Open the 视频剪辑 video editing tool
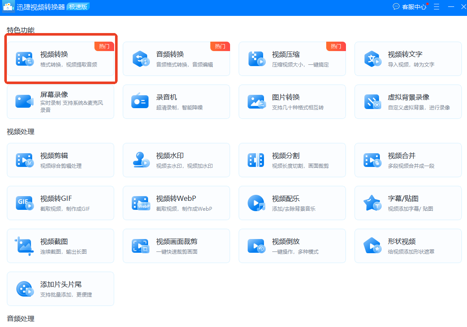This screenshot has width=467, height=327. 60,160
